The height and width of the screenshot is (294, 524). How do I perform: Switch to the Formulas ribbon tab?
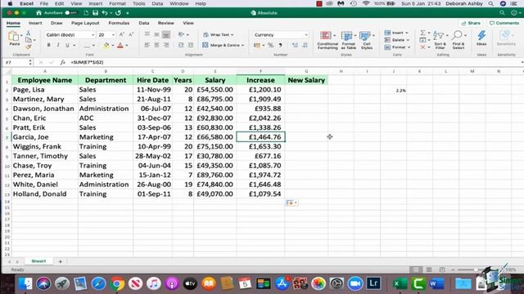coord(119,23)
